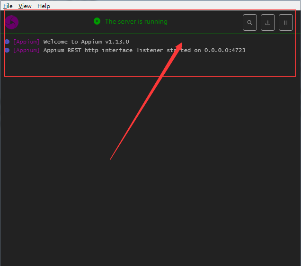This screenshot has width=301, height=266.
Task: Open the File menu
Action: coord(8,6)
